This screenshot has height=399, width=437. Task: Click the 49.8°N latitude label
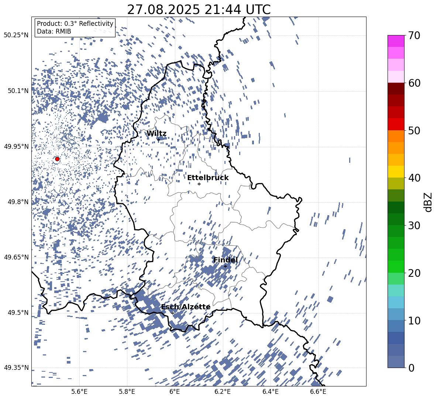pyautogui.click(x=18, y=202)
